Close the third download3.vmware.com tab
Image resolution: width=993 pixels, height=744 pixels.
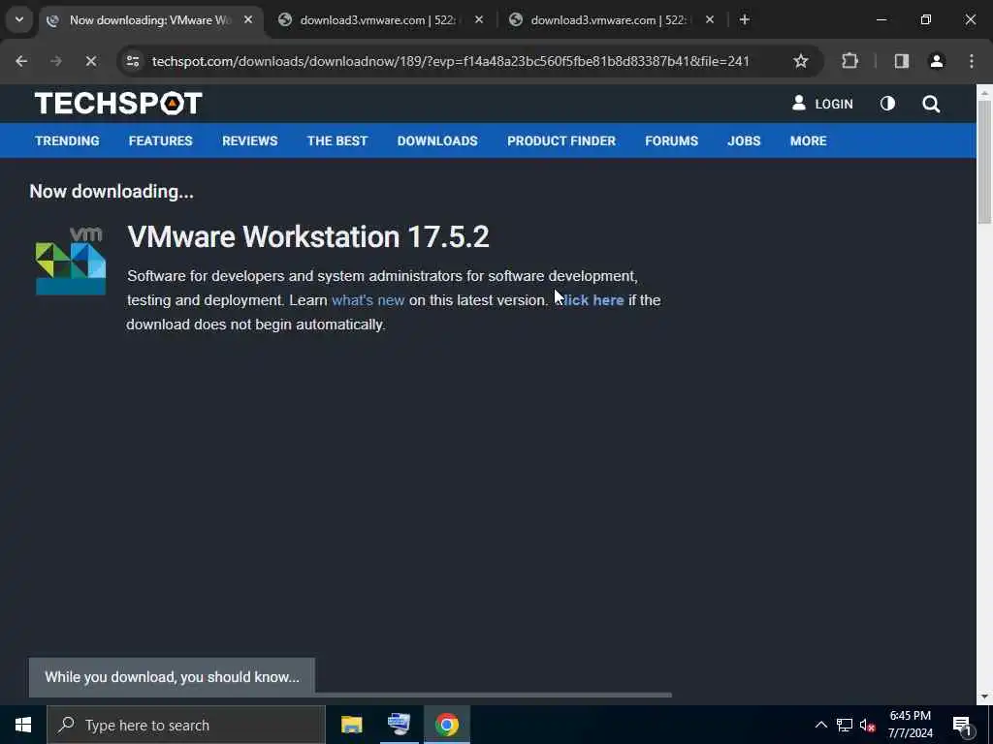(709, 20)
